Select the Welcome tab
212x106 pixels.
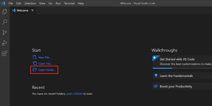pos(23,10)
